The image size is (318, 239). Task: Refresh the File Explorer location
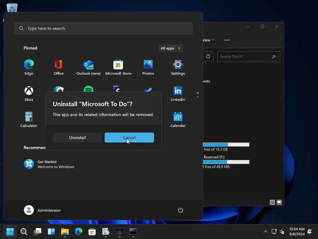(208, 57)
